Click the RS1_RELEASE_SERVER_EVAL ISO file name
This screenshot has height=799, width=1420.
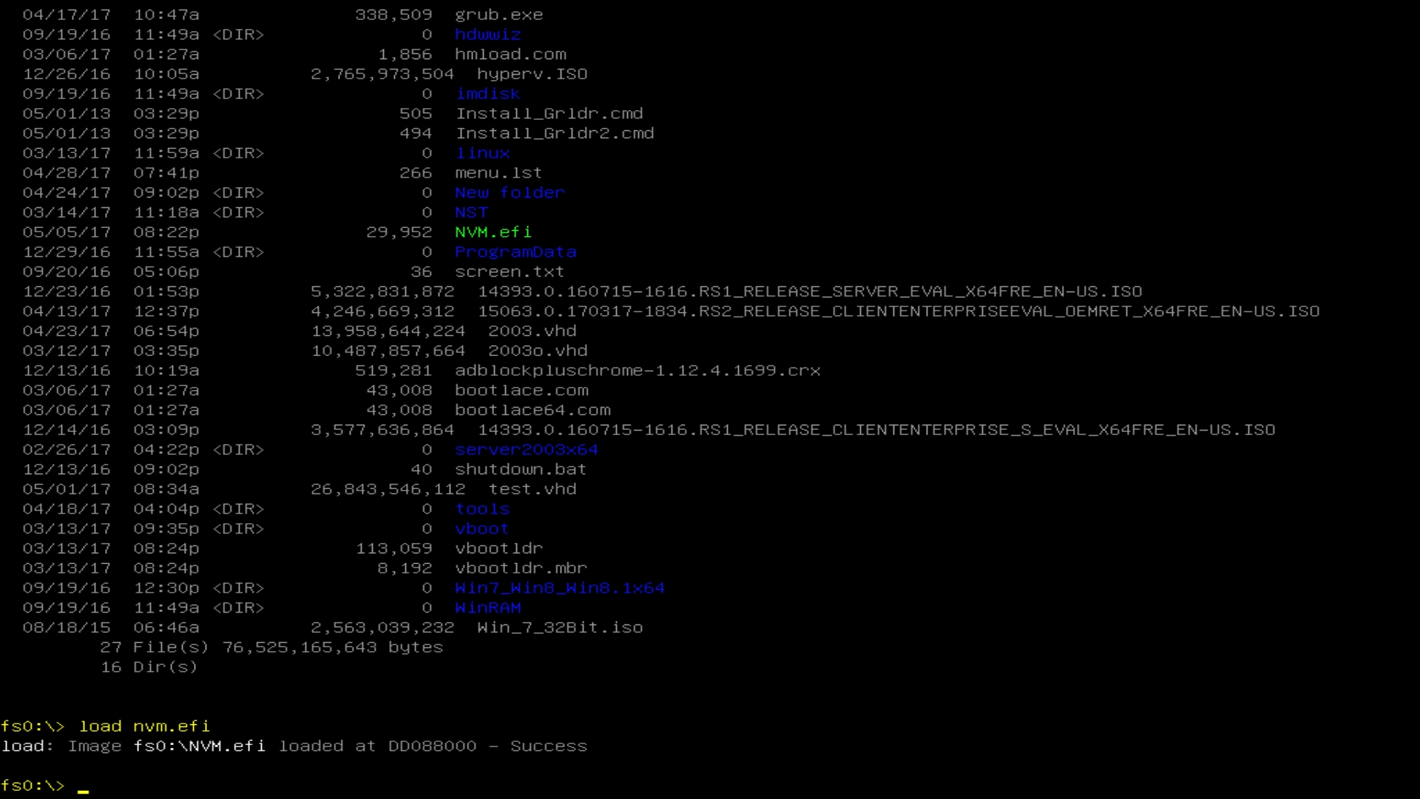810,291
